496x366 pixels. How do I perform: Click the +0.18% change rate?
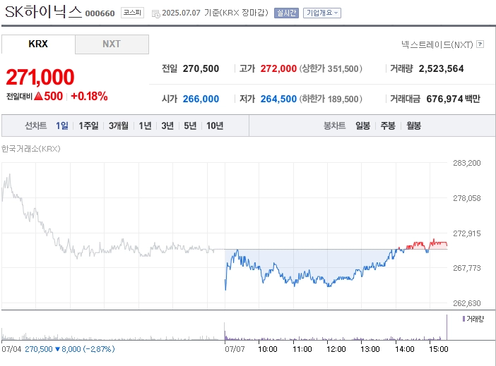[89, 97]
